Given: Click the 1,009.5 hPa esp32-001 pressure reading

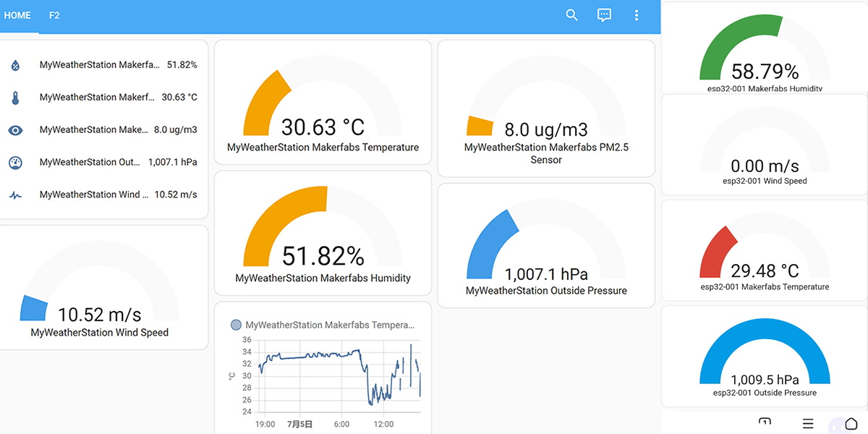Looking at the screenshot, I should [765, 380].
